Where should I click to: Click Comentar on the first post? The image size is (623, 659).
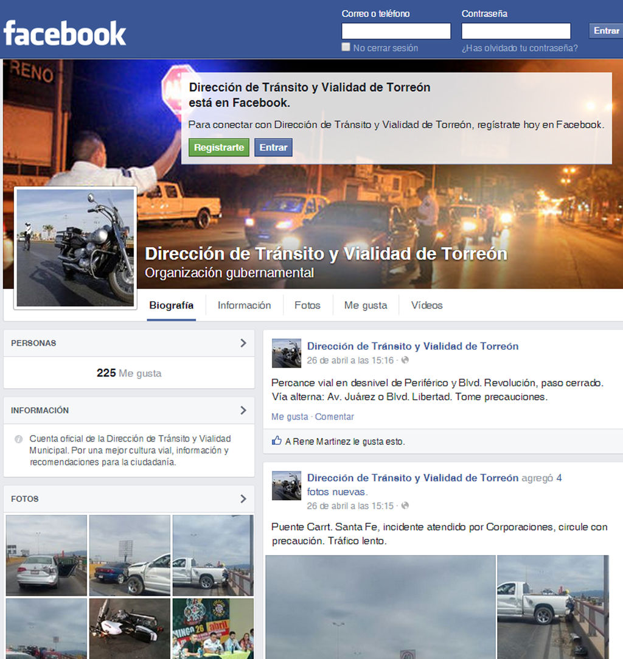tap(334, 417)
